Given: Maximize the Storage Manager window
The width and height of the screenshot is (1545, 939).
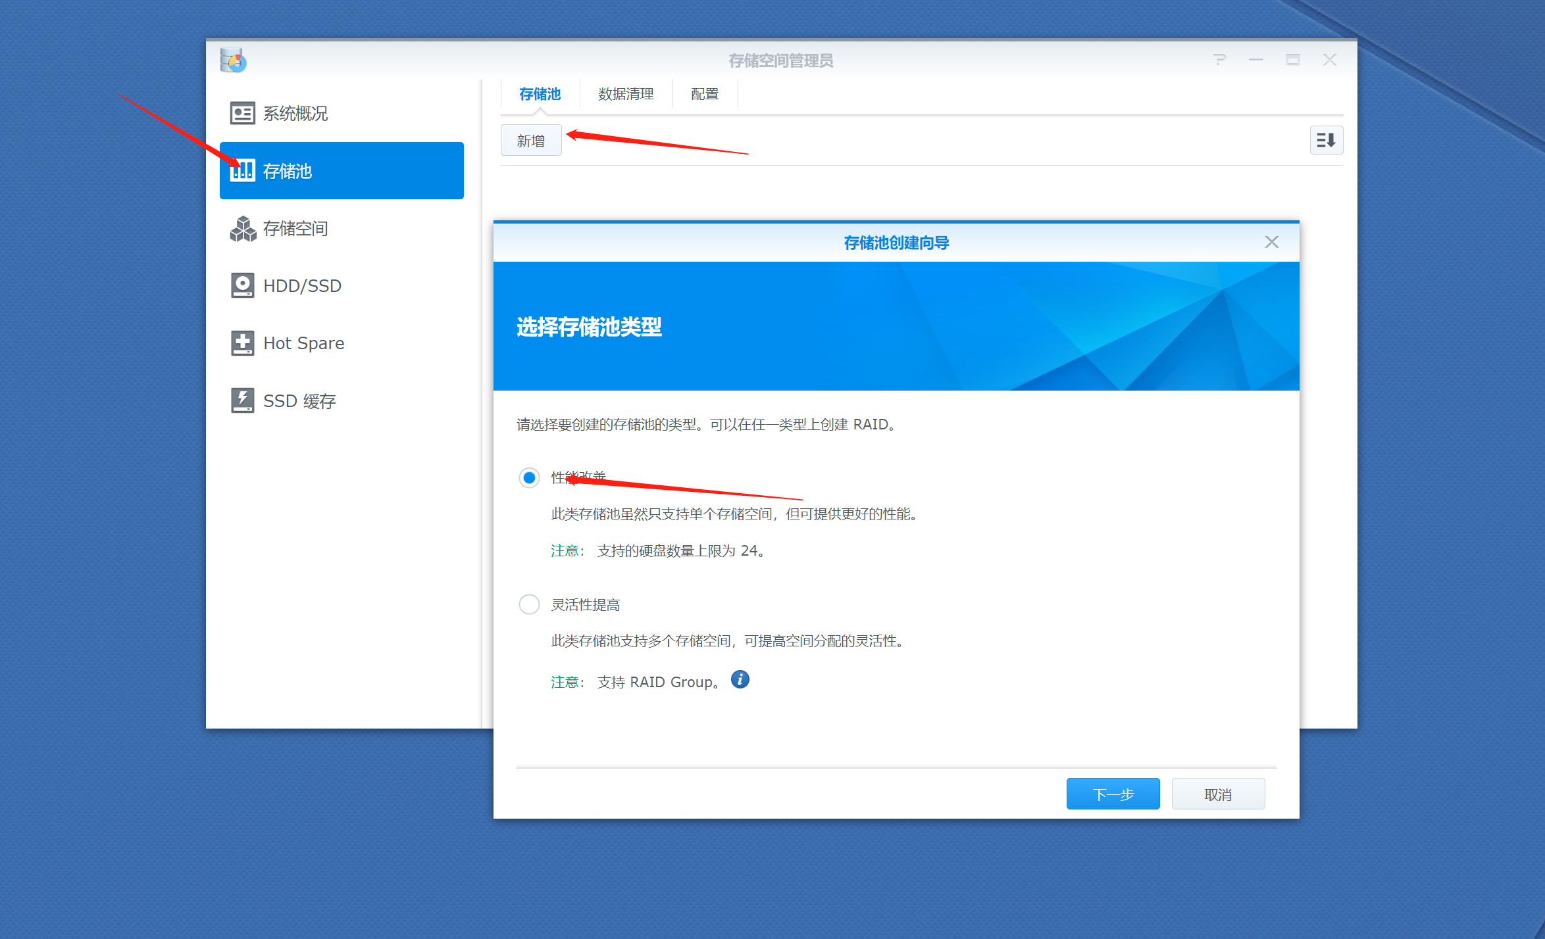Looking at the screenshot, I should [x=1292, y=60].
